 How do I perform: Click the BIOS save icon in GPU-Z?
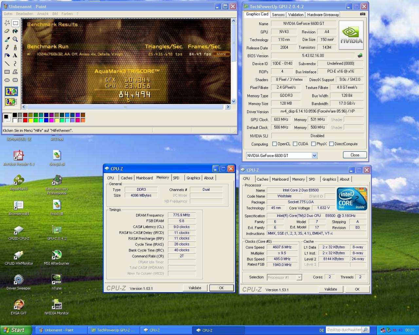pos(360,56)
